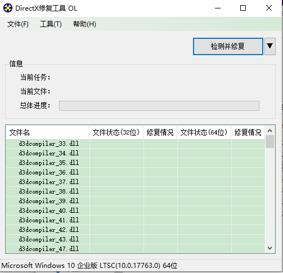Screen dimensions: 283x273
Task: Click the first 修复情况 column header
Action: [160, 132]
